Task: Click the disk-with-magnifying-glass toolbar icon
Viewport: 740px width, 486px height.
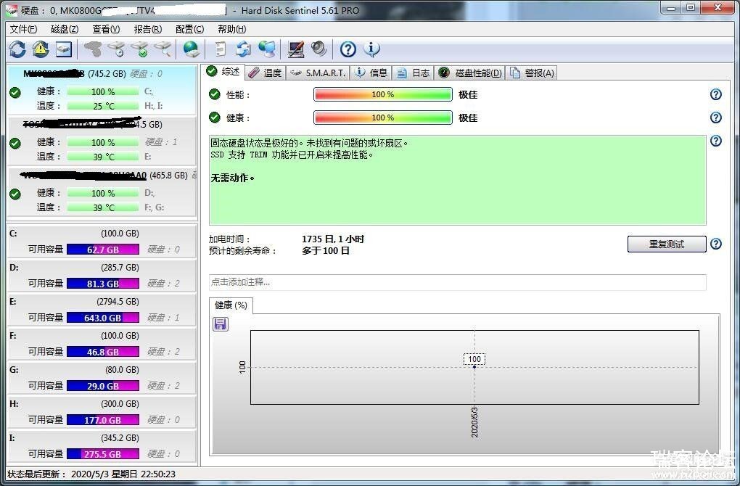Action: [163, 49]
